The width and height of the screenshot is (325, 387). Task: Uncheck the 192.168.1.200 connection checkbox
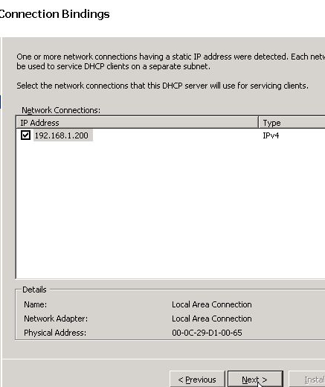coord(25,135)
